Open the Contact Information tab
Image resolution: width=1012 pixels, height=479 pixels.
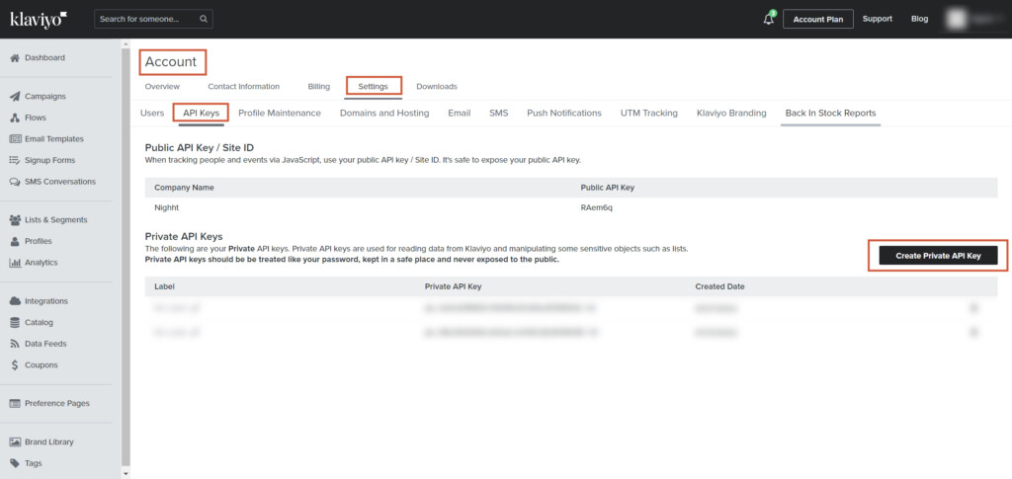[x=243, y=86]
